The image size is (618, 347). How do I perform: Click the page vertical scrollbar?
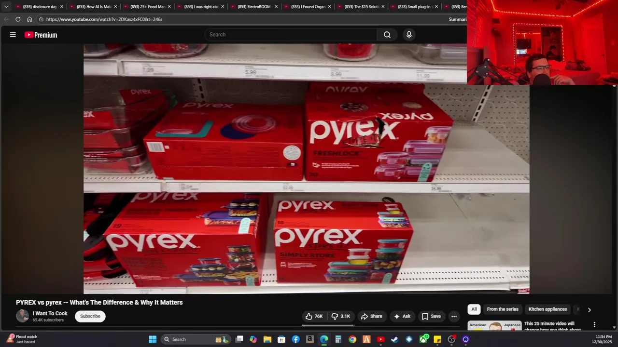pos(614,207)
